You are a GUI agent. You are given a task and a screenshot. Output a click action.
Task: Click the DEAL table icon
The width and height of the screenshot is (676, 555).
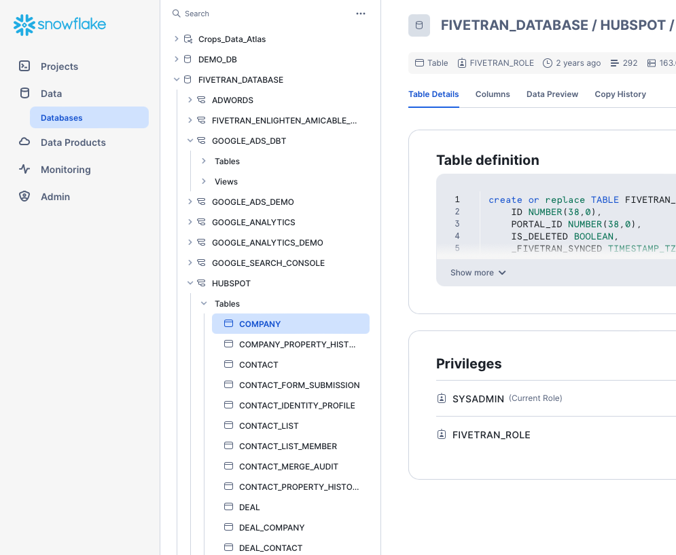(x=228, y=507)
